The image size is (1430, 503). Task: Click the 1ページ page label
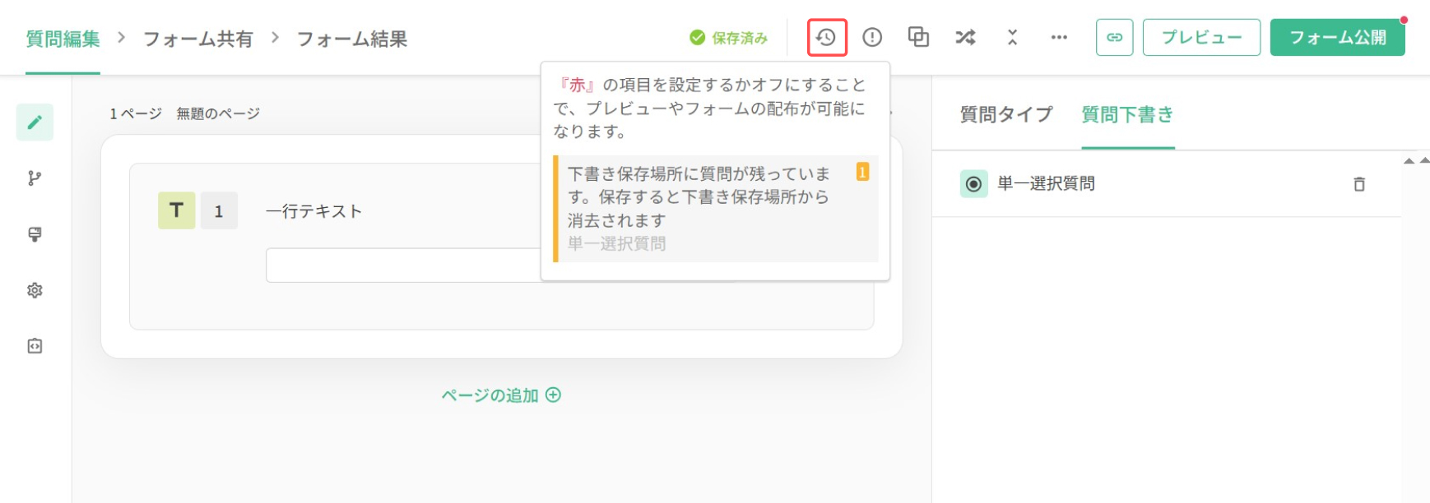point(136,113)
